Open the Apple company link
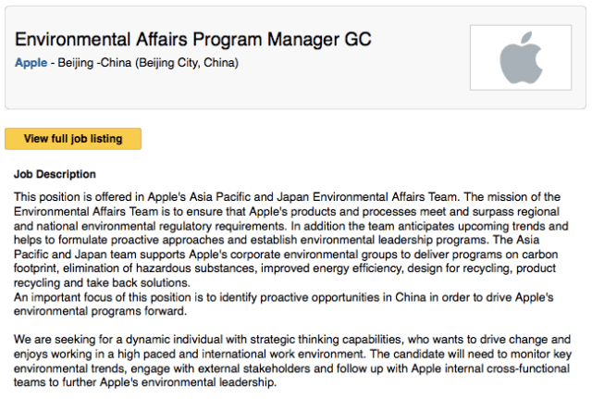 click(31, 64)
